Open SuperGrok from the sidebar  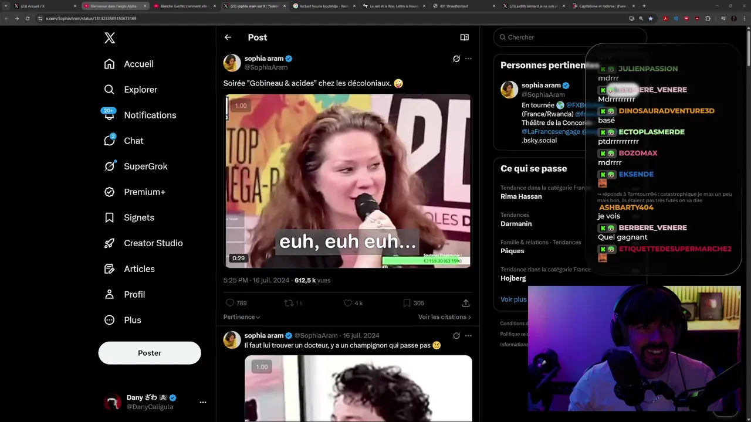(x=136, y=166)
